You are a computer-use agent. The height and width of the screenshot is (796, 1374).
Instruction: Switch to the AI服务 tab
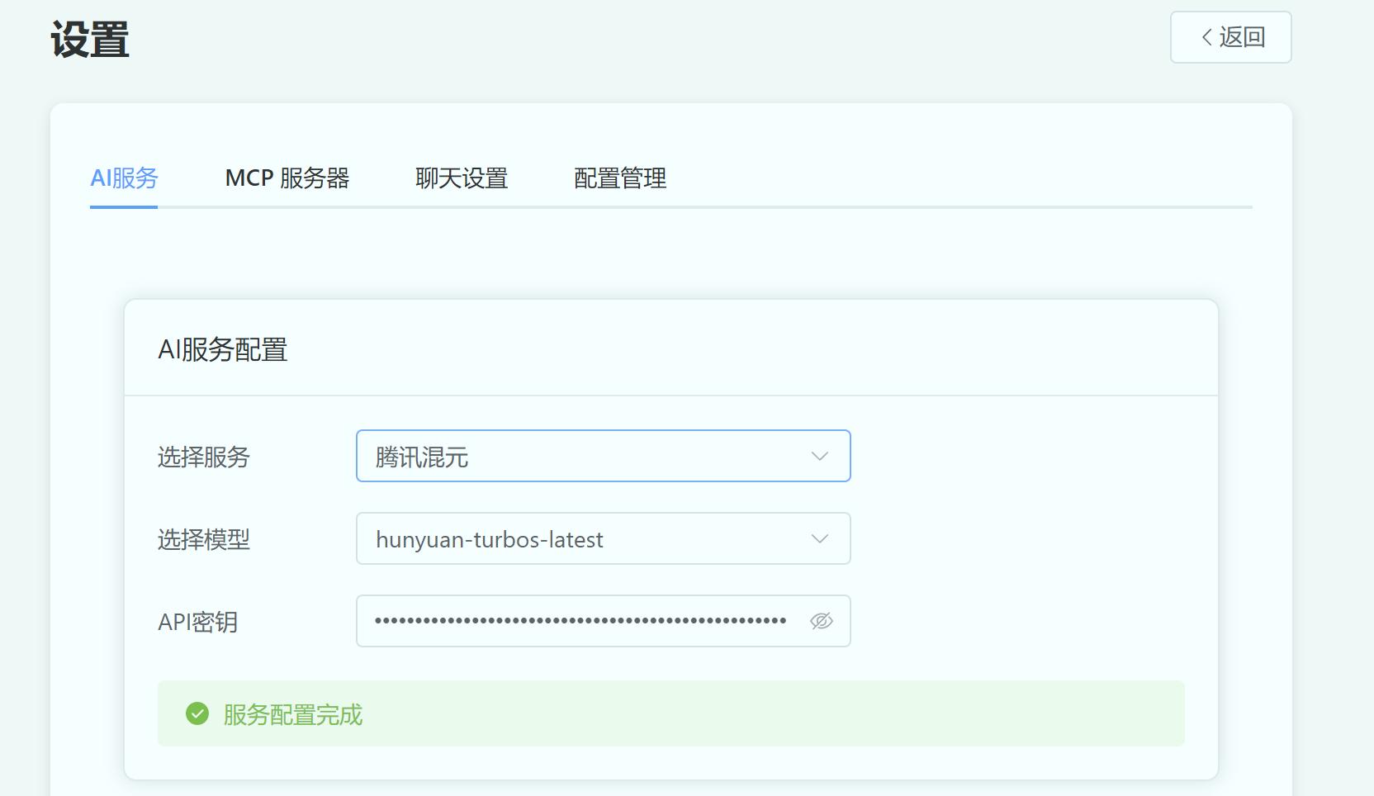coord(124,178)
